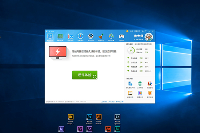Switch to the 硬件检测 circuit board tab
This screenshot has height=133, width=200.
click(60, 37)
